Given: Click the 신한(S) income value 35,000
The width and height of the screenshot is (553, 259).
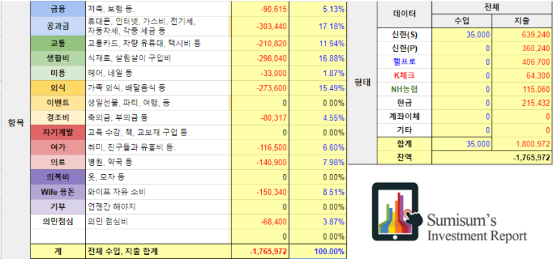Looking at the screenshot, I should point(462,35).
